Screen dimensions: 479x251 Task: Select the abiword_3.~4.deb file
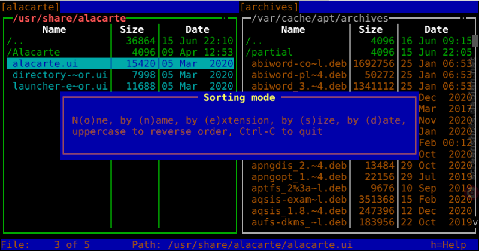[x=299, y=86]
